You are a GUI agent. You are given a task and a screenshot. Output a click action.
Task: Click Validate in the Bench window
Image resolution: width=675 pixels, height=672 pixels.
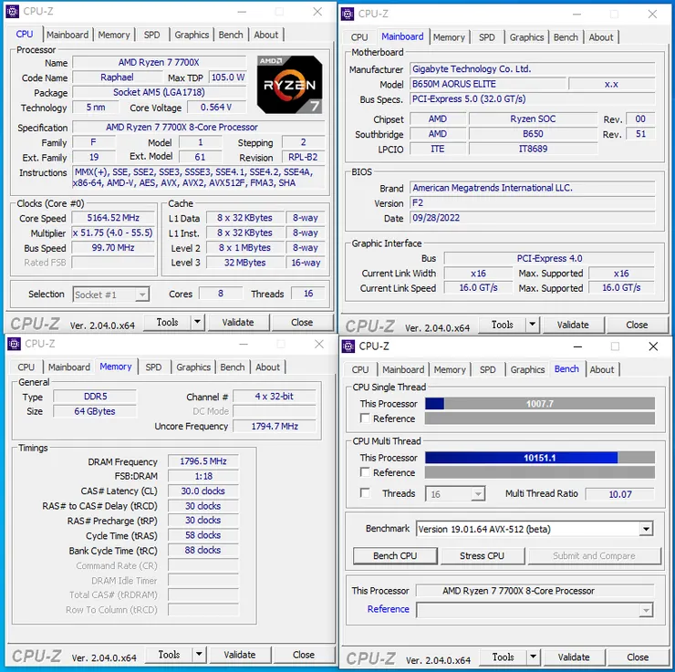coord(574,656)
